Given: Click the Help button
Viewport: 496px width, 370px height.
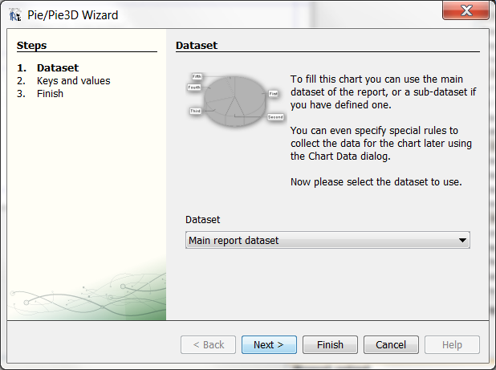Looking at the screenshot, I should coord(452,345).
